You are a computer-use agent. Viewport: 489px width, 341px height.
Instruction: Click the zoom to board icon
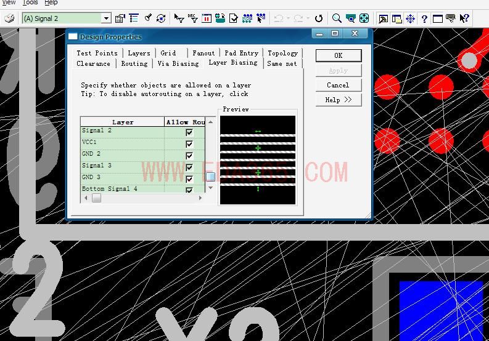pos(350,18)
